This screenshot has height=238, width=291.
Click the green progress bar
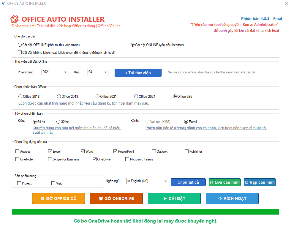145,212
